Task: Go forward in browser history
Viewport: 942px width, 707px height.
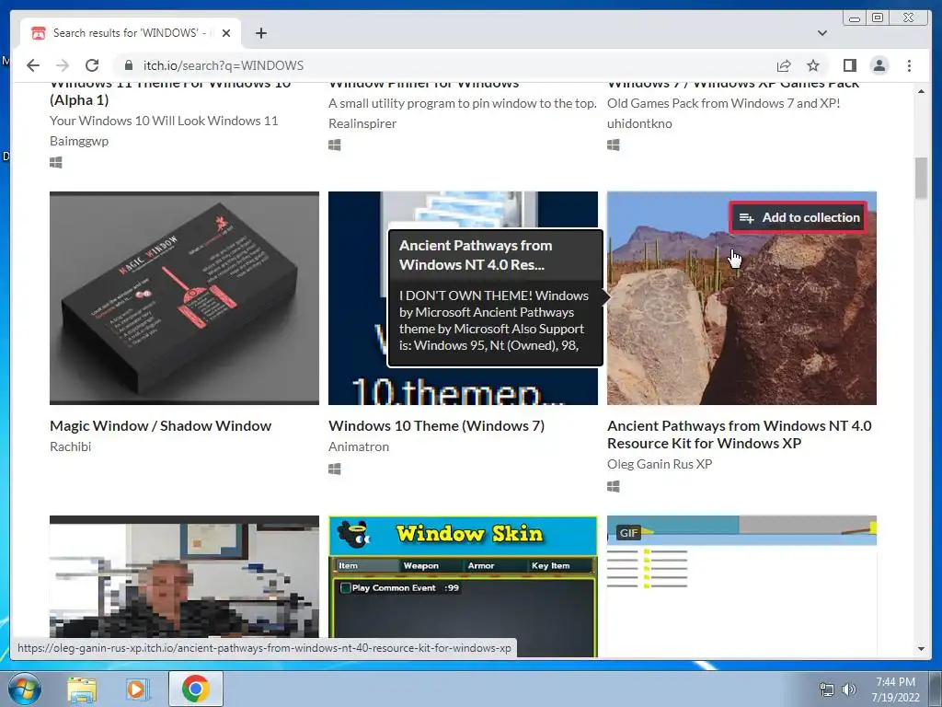Action: coord(63,65)
